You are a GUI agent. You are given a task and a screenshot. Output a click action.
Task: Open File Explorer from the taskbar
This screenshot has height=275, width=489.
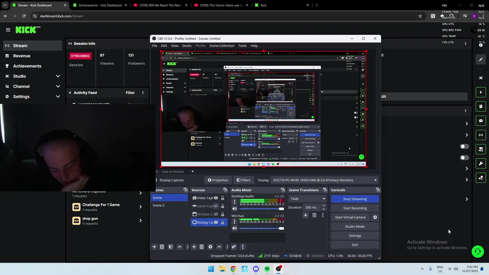tap(222, 269)
